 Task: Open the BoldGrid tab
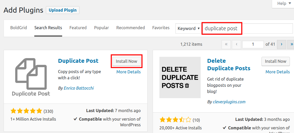[x=19, y=28]
